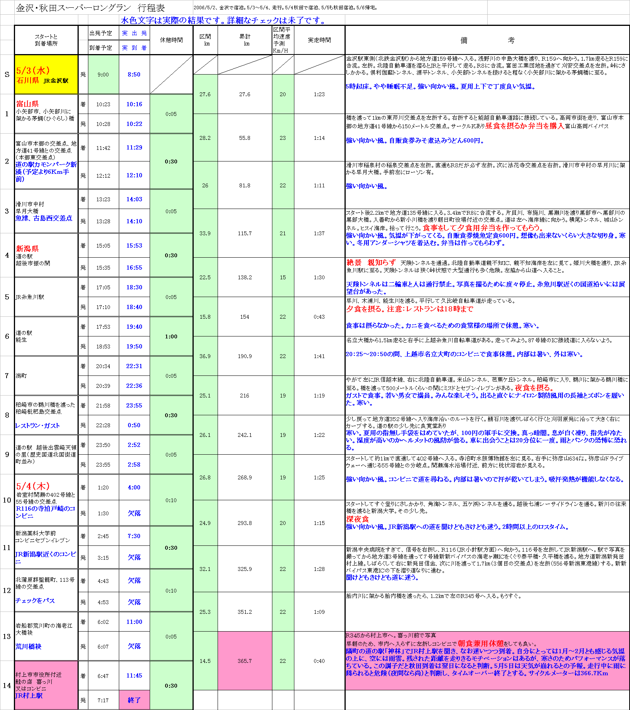630x710 pixels.
Task: Click the running time 1:41 cell
Action: click(x=319, y=356)
